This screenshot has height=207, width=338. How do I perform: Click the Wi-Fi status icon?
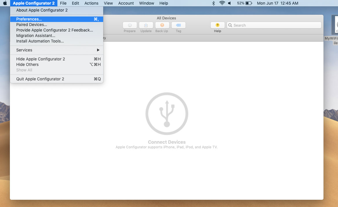(222, 3)
